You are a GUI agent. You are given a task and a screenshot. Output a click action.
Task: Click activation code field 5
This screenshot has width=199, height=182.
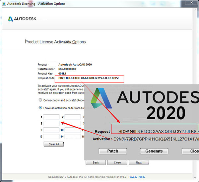point(51,123)
